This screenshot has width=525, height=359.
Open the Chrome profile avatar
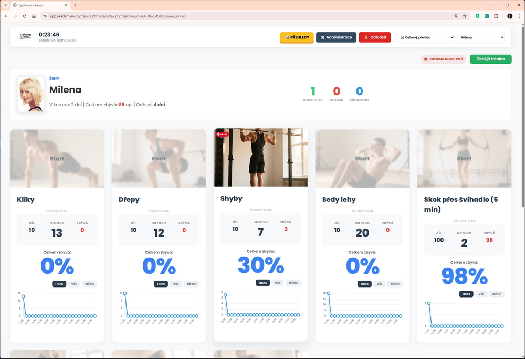[x=509, y=16]
